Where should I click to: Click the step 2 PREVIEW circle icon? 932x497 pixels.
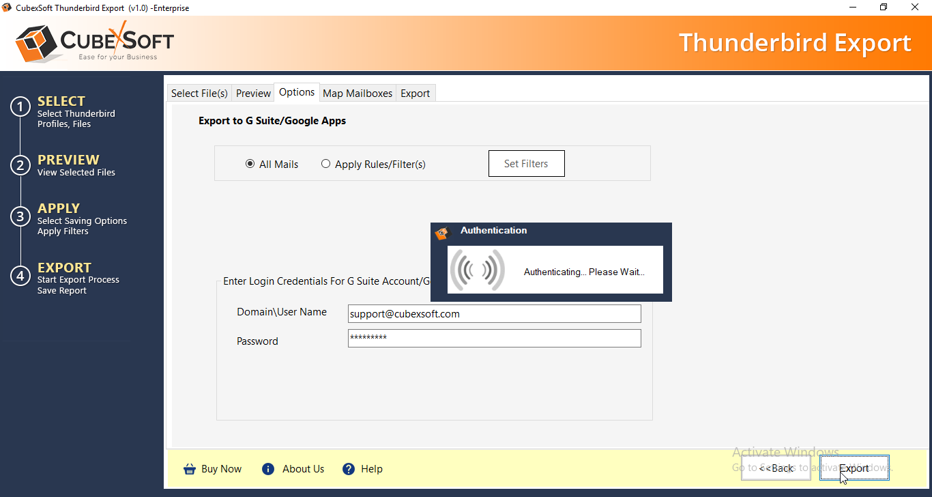20,165
